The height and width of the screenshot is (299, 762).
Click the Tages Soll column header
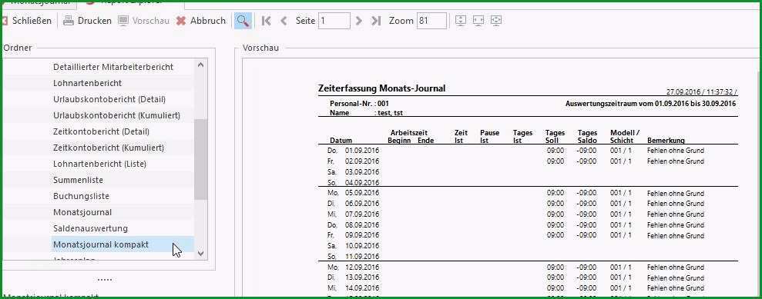pos(555,137)
